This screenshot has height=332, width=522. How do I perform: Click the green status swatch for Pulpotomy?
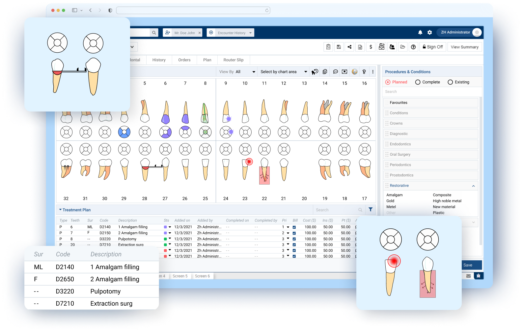[165, 239]
